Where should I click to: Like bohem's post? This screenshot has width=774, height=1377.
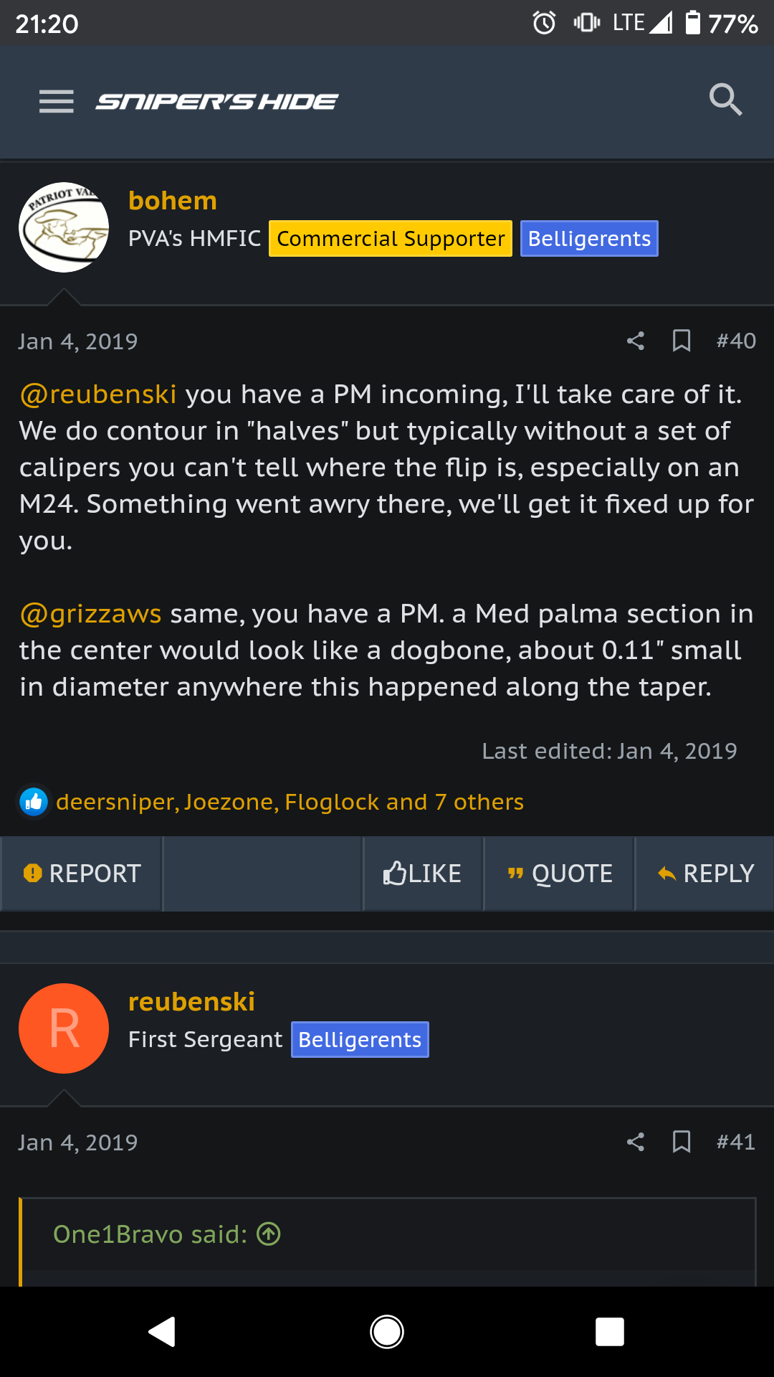click(x=423, y=874)
